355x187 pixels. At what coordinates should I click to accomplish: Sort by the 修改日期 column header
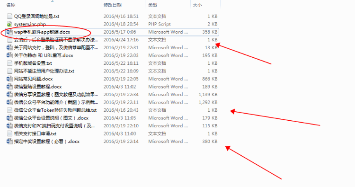pos(113,5)
